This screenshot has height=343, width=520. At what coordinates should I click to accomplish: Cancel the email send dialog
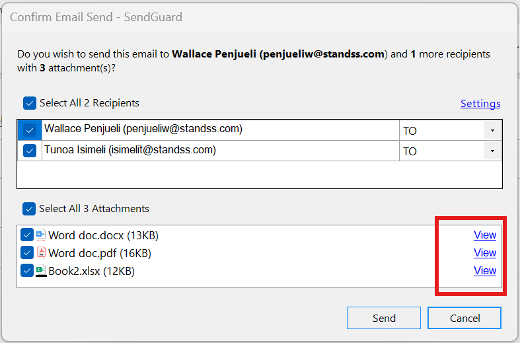click(464, 318)
